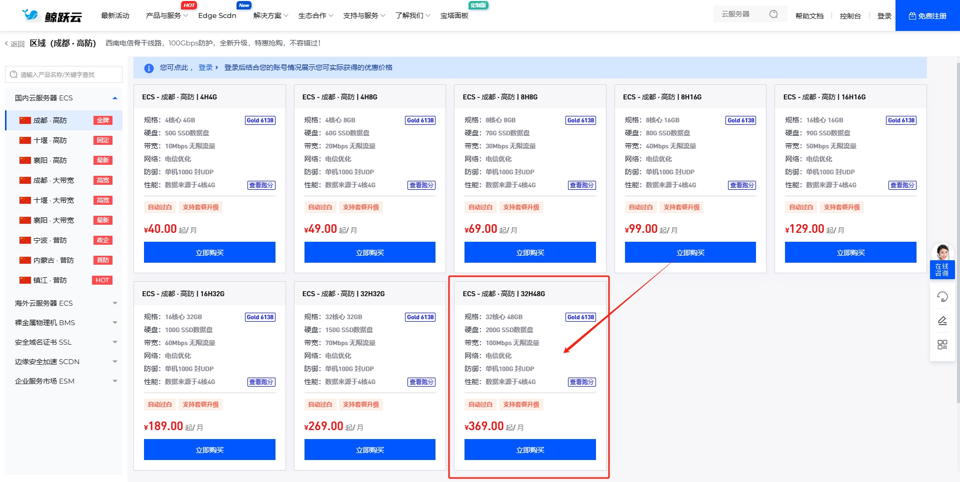Open the QR code icon on right sidebar
The height and width of the screenshot is (482, 960).
point(942,345)
